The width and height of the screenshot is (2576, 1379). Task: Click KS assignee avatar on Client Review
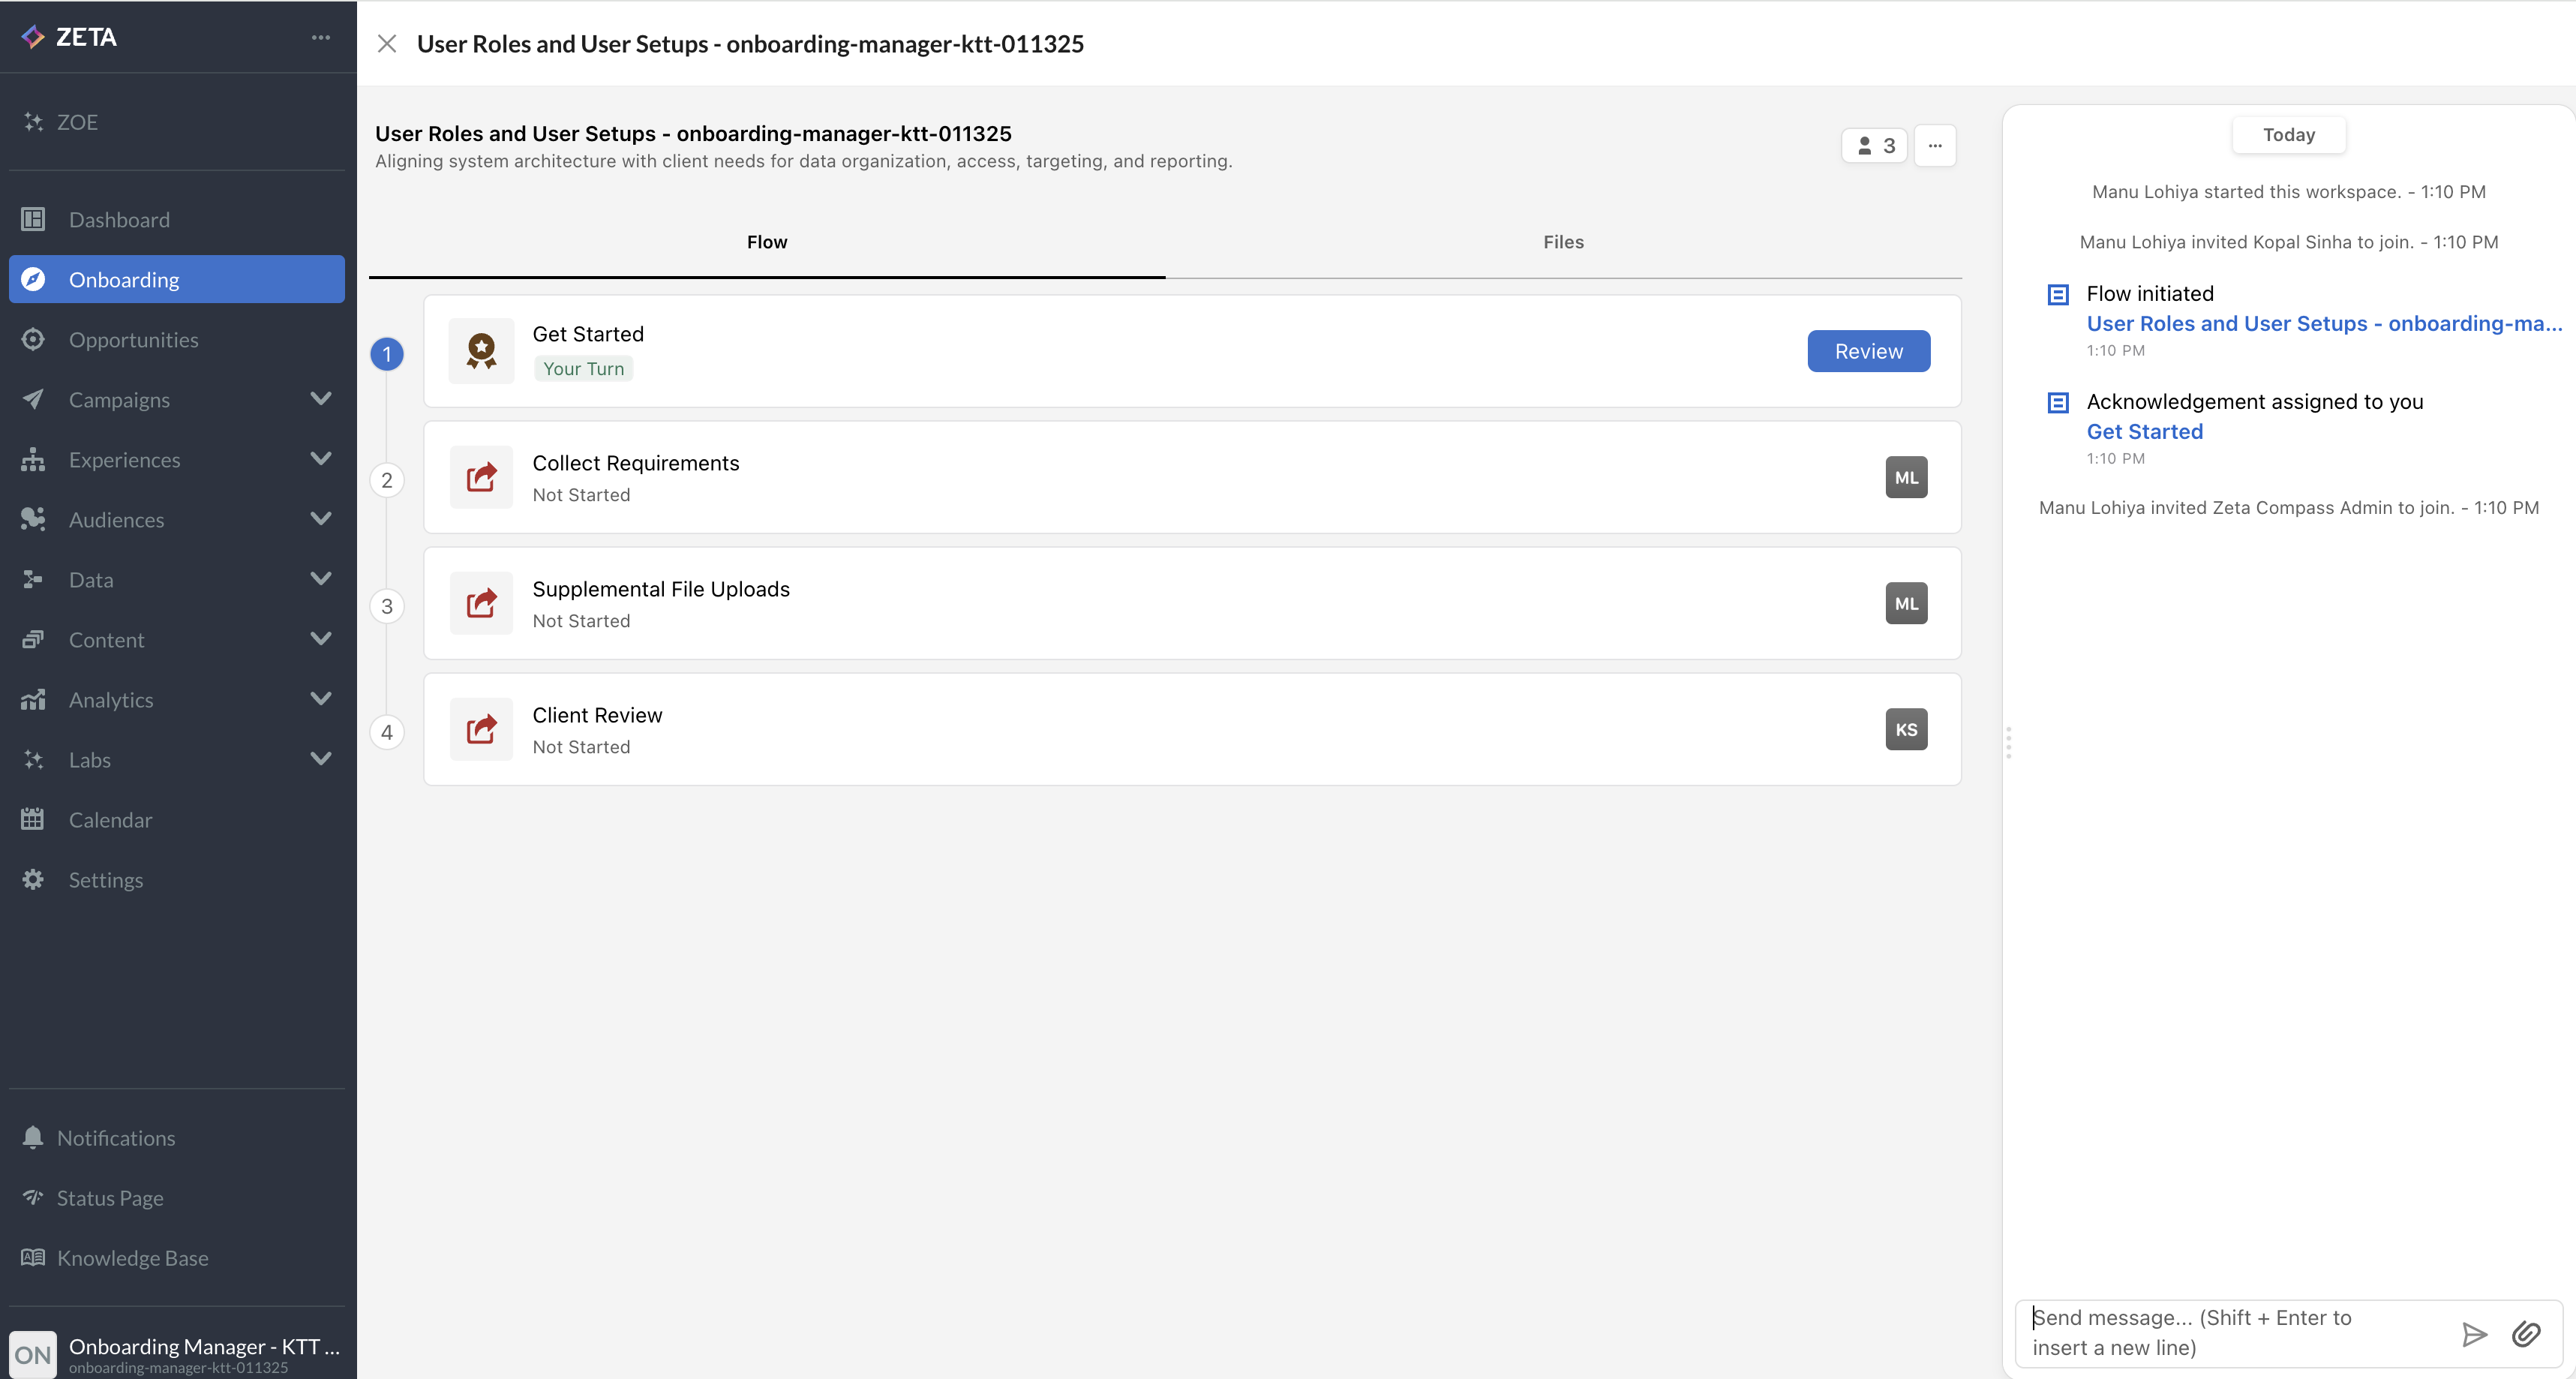(x=1906, y=729)
